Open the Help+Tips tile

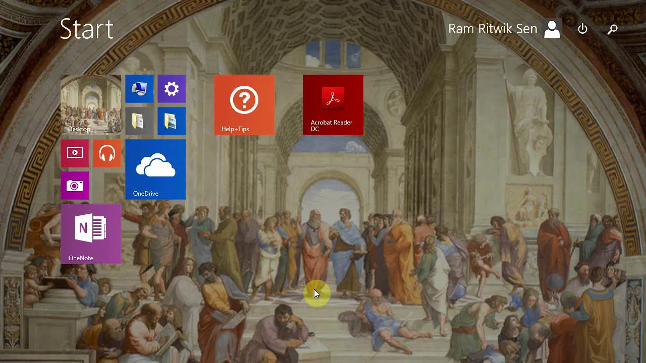tap(244, 105)
